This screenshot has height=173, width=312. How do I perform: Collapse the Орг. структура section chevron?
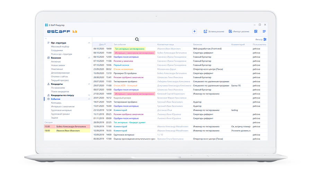(x=89, y=43)
